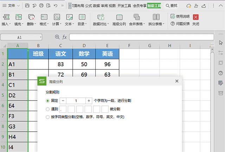Image resolution: width=225 pixels, height=152 pixels.
Task: Click the help question mark in right sidebar
Action: [220, 73]
